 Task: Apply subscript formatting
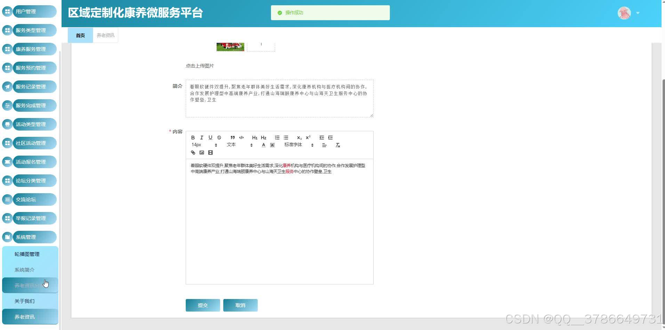[x=299, y=137]
